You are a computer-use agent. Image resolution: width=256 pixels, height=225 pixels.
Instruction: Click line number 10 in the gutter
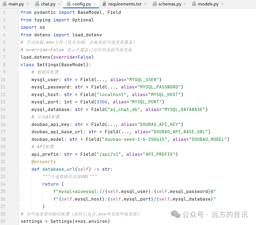click(x=3, y=80)
